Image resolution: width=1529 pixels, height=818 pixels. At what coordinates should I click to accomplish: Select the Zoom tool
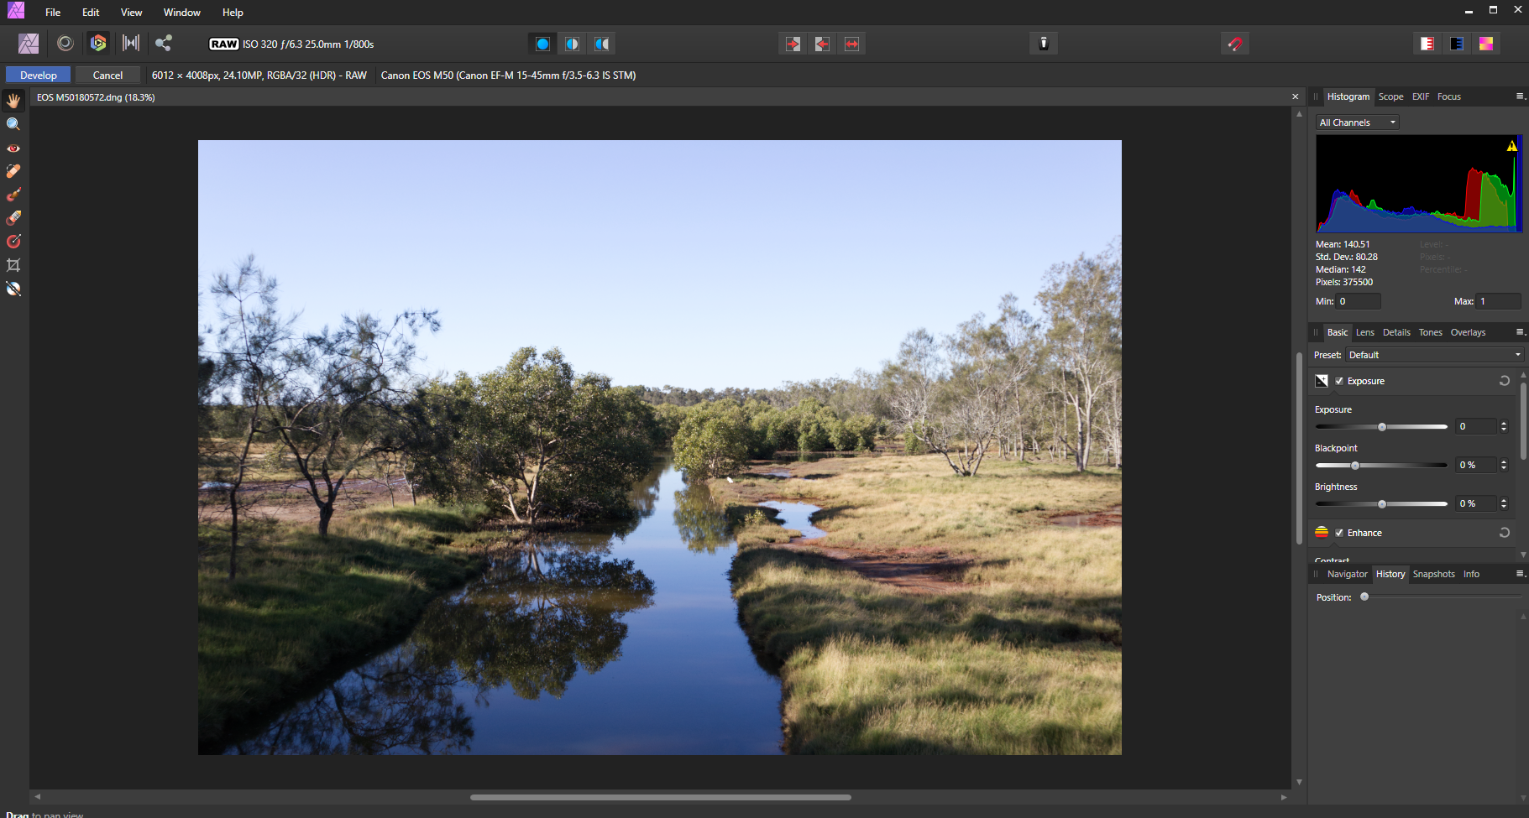[x=13, y=124]
